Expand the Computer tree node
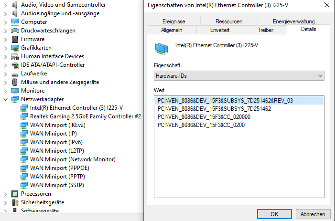The image size is (335, 221). click(6, 22)
